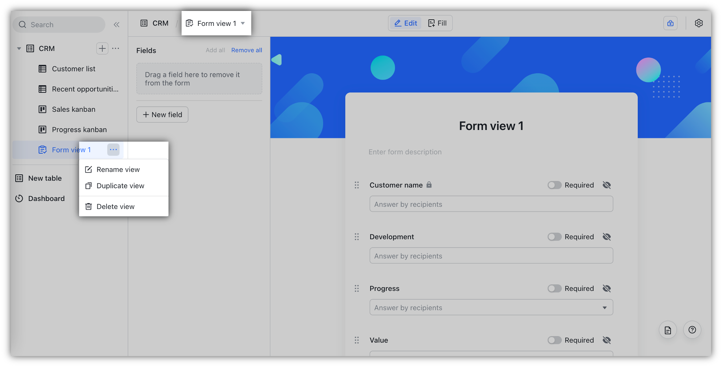This screenshot has width=722, height=367.
Task: Click the Enter form description field
Action: tap(405, 152)
